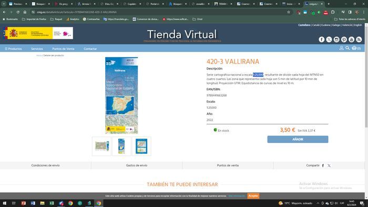Screen dimensions: 368x207
Task: Show hidden system tray icons
Action: point(318,203)
